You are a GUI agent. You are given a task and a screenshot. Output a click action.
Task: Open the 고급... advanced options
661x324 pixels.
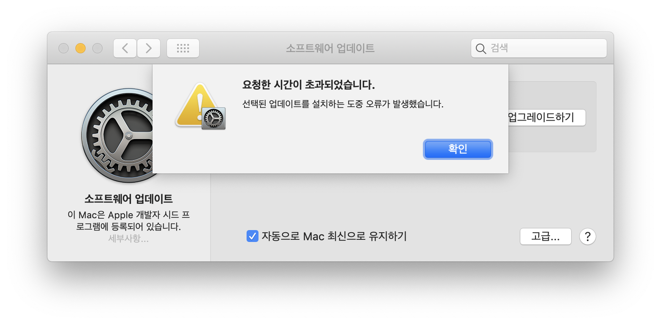tap(545, 236)
